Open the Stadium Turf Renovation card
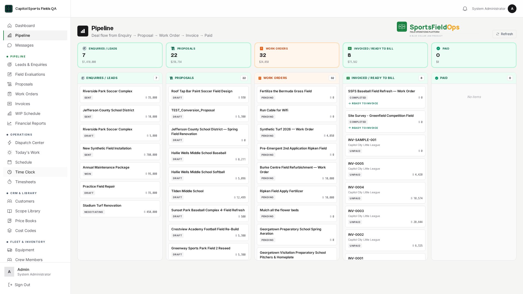Viewport: 523px width, 294px height. [120, 209]
